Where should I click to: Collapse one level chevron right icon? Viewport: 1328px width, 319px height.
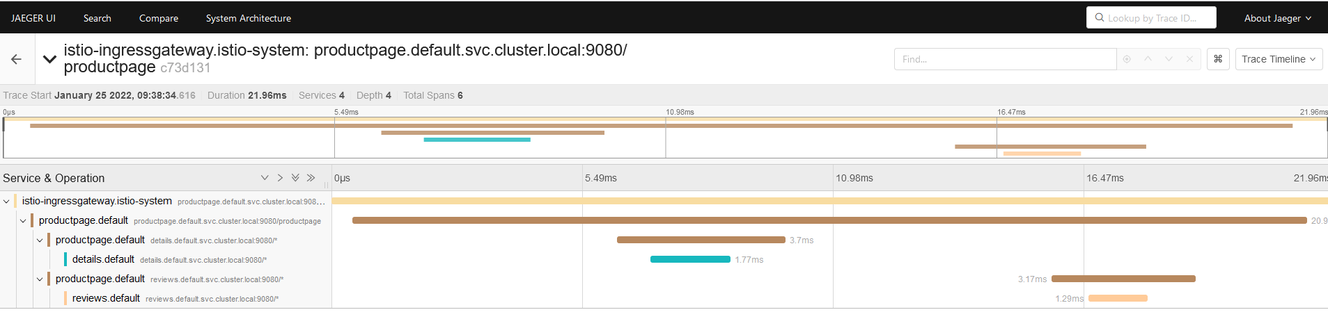click(x=280, y=178)
